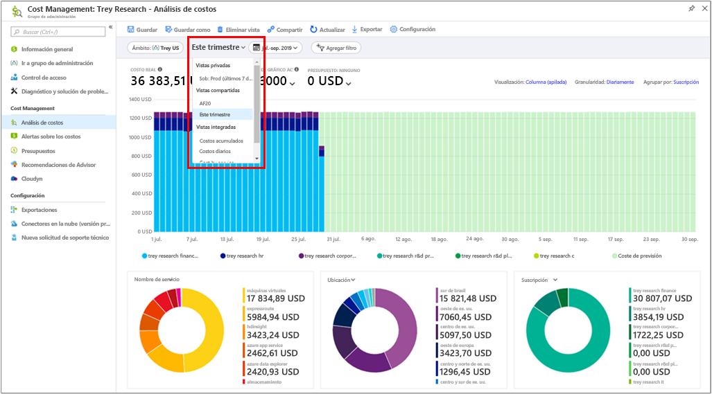Open the jul.-sep. 2019 date range dropdown
The width and height of the screenshot is (712, 394).
(276, 48)
